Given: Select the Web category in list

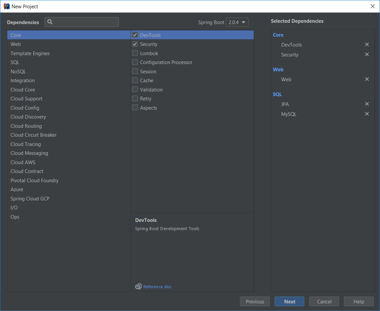Looking at the screenshot, I should click(x=69, y=44).
